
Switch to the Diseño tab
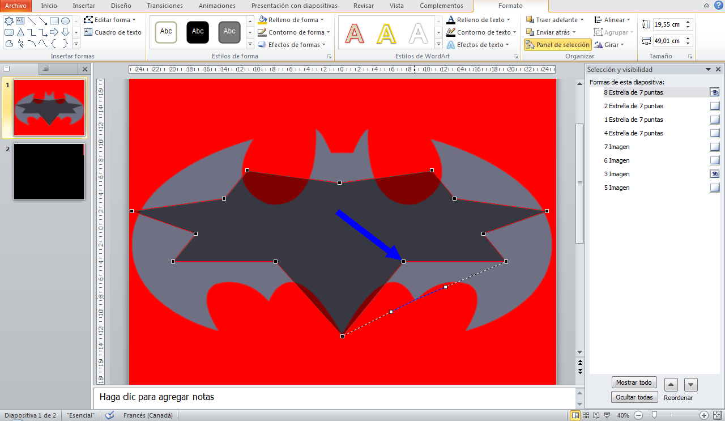[121, 6]
